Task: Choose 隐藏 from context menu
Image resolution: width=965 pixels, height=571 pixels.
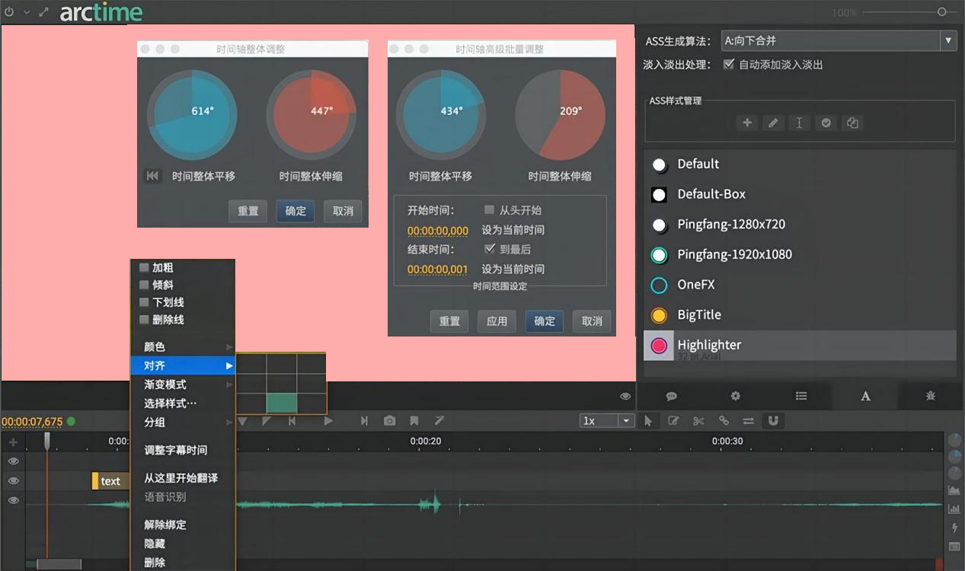Action: click(183, 544)
